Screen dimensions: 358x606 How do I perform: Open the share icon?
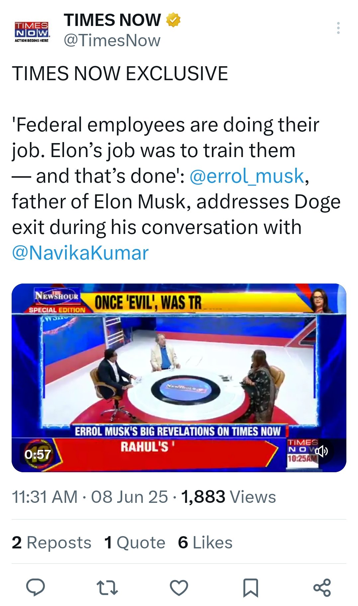tap(322, 587)
